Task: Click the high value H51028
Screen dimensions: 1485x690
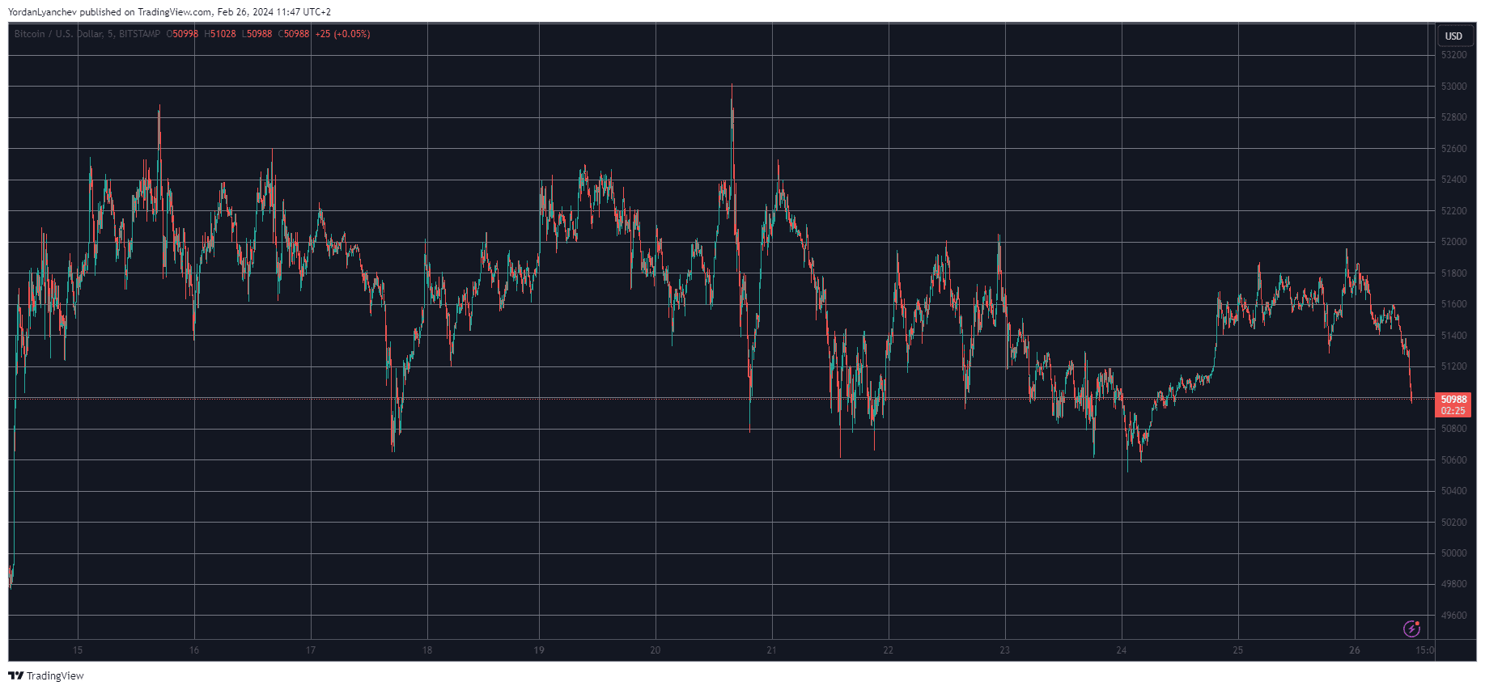Action: click(220, 34)
